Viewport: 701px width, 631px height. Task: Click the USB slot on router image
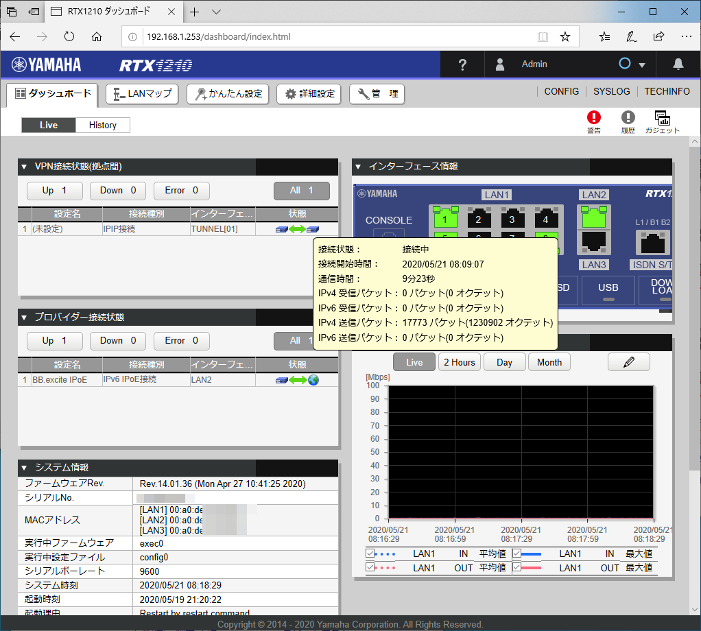608,291
